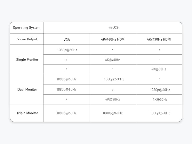The image size is (192, 144).
Task: Click Triple Monitor 1080p@60Hz under 4K@30Hz HDMI
Action: pyautogui.click(x=159, y=113)
